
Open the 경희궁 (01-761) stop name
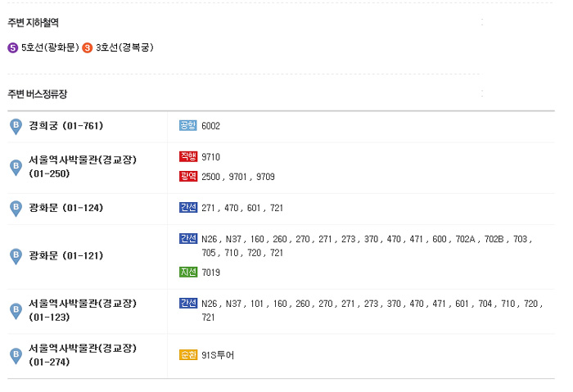66,126
